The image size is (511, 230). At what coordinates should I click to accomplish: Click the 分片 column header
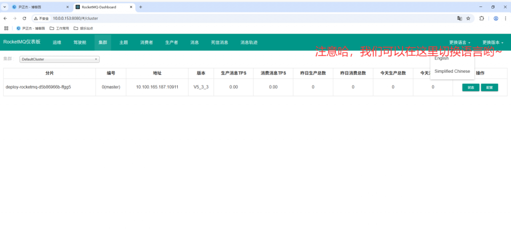coord(49,73)
